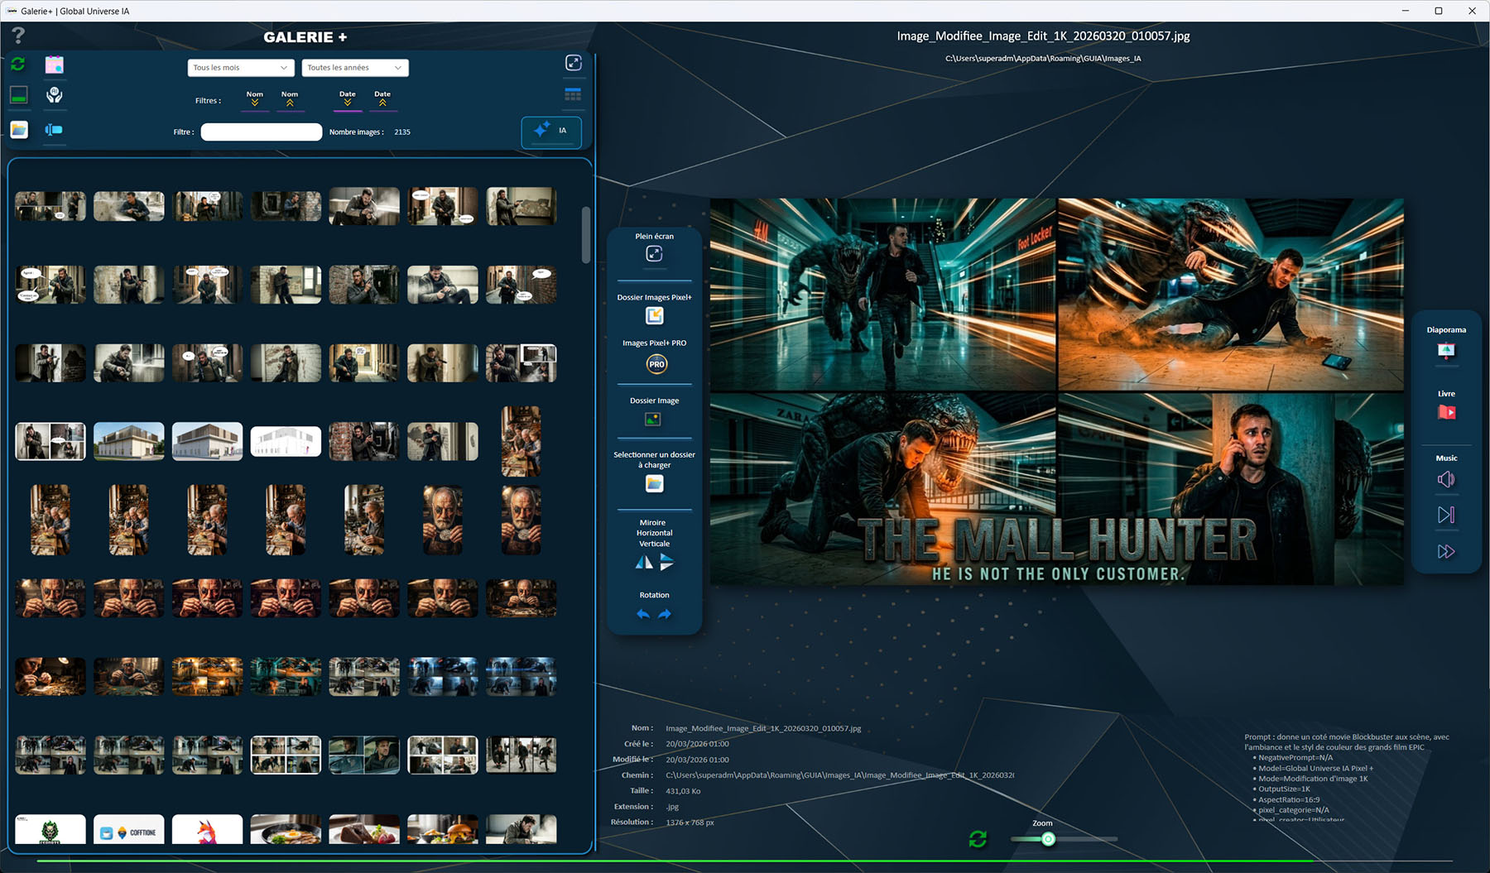The image size is (1490, 873).
Task: Adjust the Zoom slider handle
Action: 1048,839
